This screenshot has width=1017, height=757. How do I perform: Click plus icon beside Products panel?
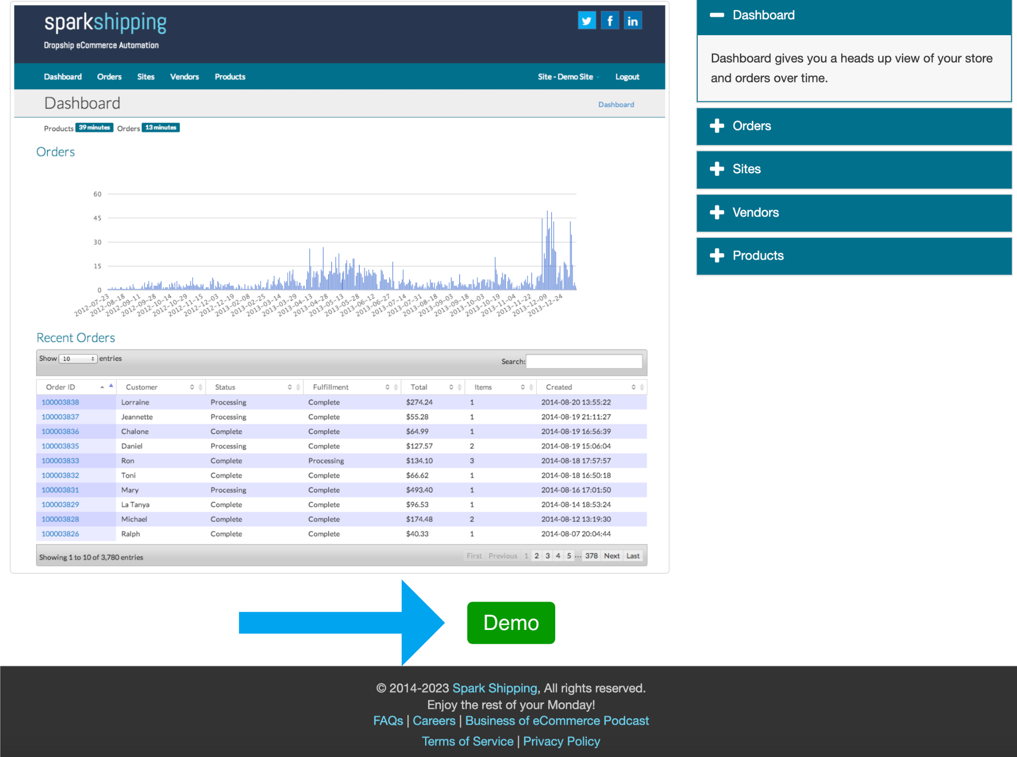[x=717, y=256]
